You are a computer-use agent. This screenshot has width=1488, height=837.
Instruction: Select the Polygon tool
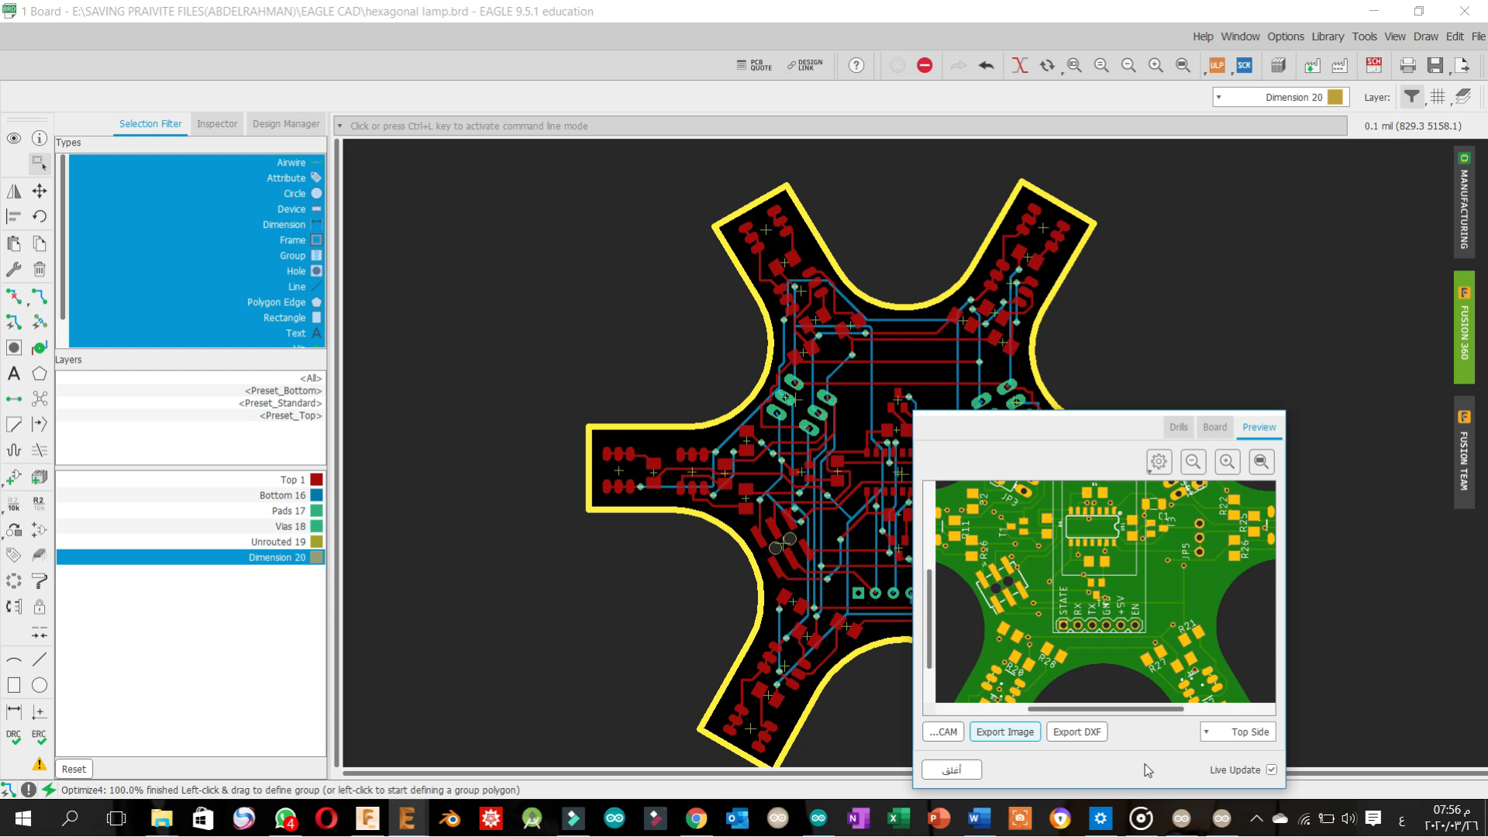pos(40,374)
